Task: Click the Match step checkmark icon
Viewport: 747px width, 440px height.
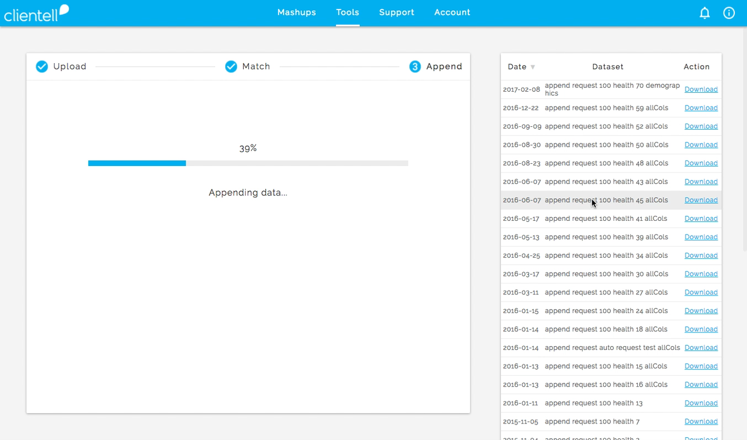Action: tap(231, 66)
